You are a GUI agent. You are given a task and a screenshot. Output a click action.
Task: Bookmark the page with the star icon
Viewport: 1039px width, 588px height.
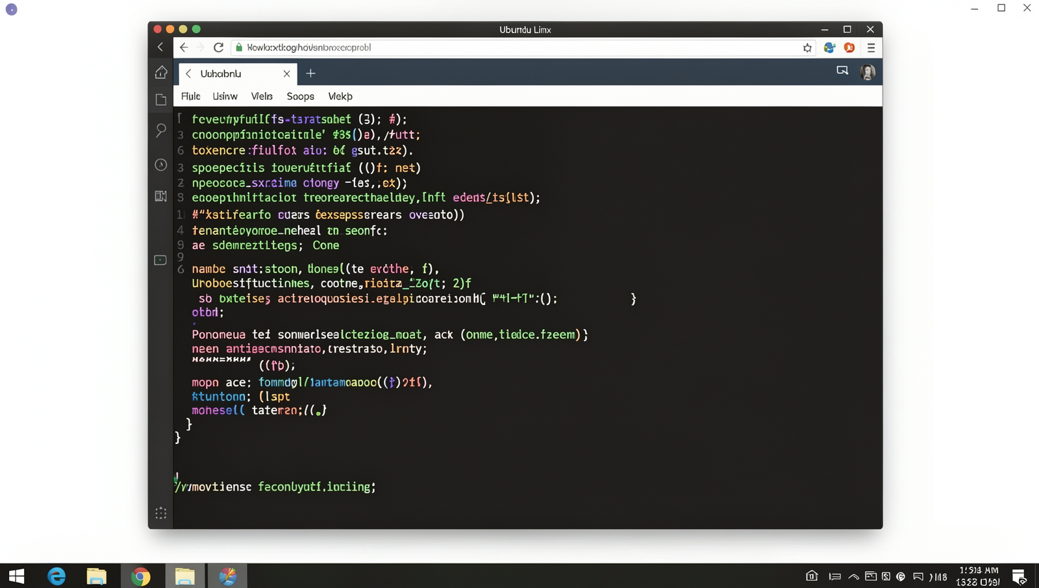[807, 47]
